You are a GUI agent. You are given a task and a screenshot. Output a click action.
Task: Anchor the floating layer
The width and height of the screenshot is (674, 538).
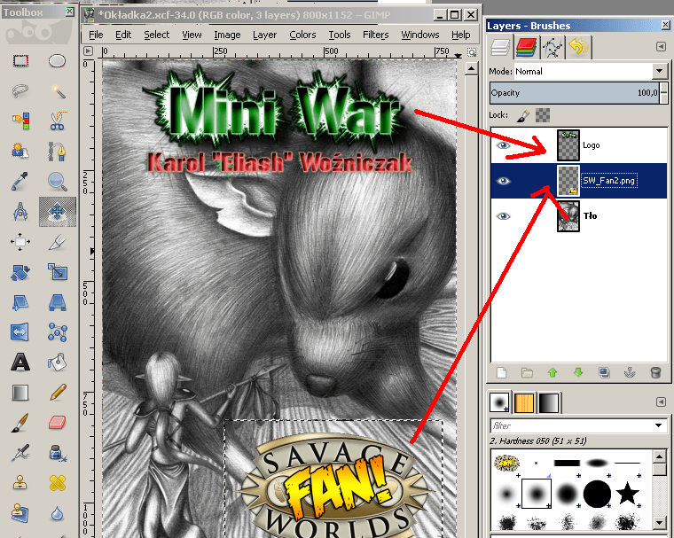[x=631, y=372]
